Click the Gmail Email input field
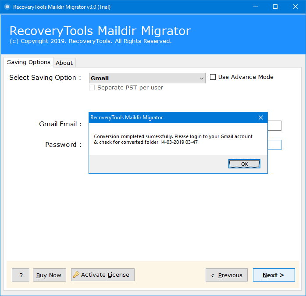Viewport: 306px width, 296px height. coord(274,125)
